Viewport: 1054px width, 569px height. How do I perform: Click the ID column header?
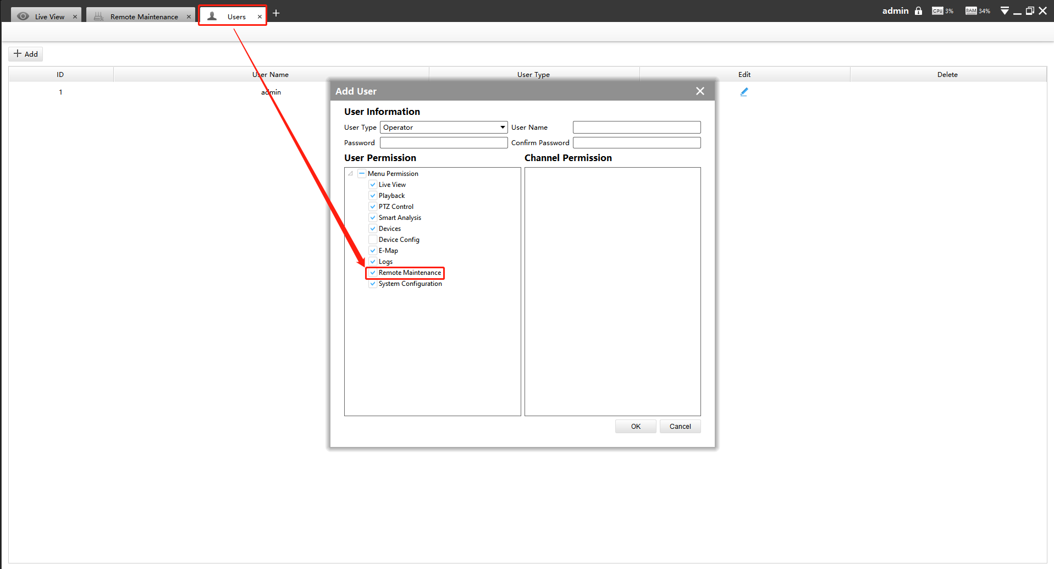pos(60,75)
